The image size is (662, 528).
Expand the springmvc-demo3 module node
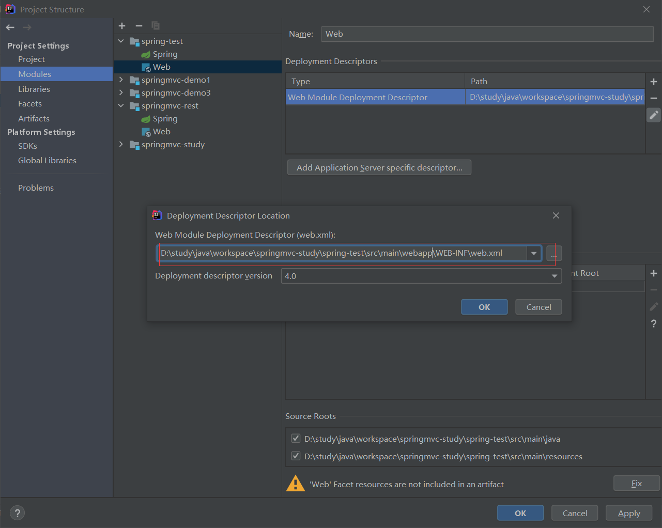click(121, 93)
